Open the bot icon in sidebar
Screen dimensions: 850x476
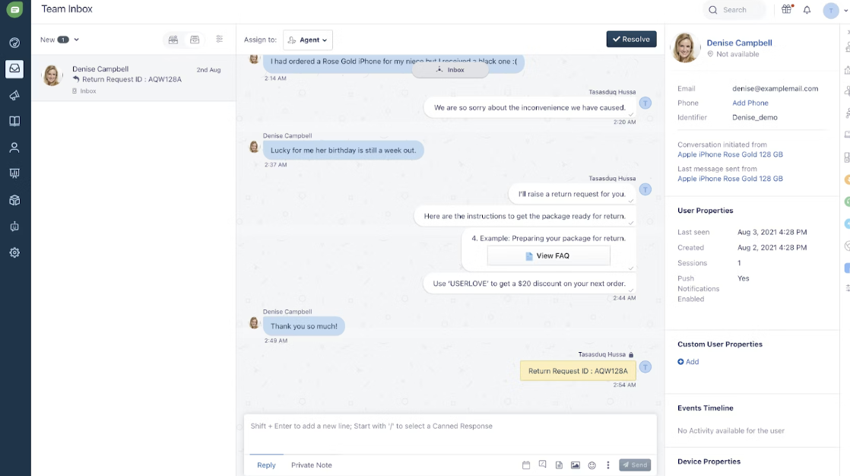click(x=14, y=227)
